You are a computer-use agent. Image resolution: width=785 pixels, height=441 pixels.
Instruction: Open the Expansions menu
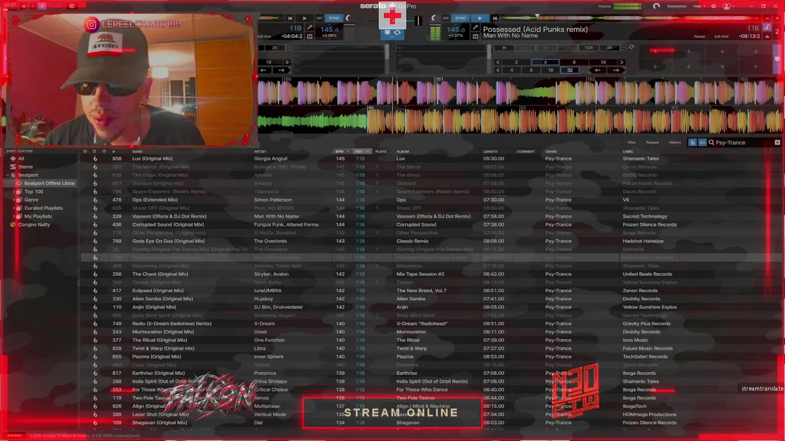pos(677,6)
